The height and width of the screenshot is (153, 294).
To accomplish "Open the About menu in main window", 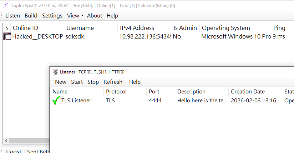I will pos(95,16).
